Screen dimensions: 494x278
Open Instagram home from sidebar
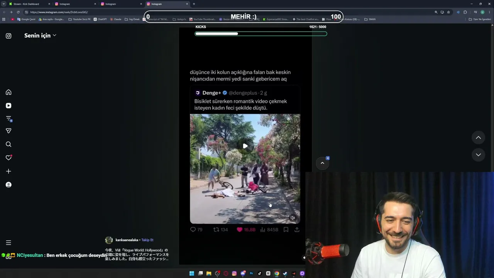8,92
